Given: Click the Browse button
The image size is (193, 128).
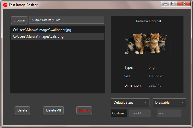Looking at the screenshot, I should pos(19,20).
